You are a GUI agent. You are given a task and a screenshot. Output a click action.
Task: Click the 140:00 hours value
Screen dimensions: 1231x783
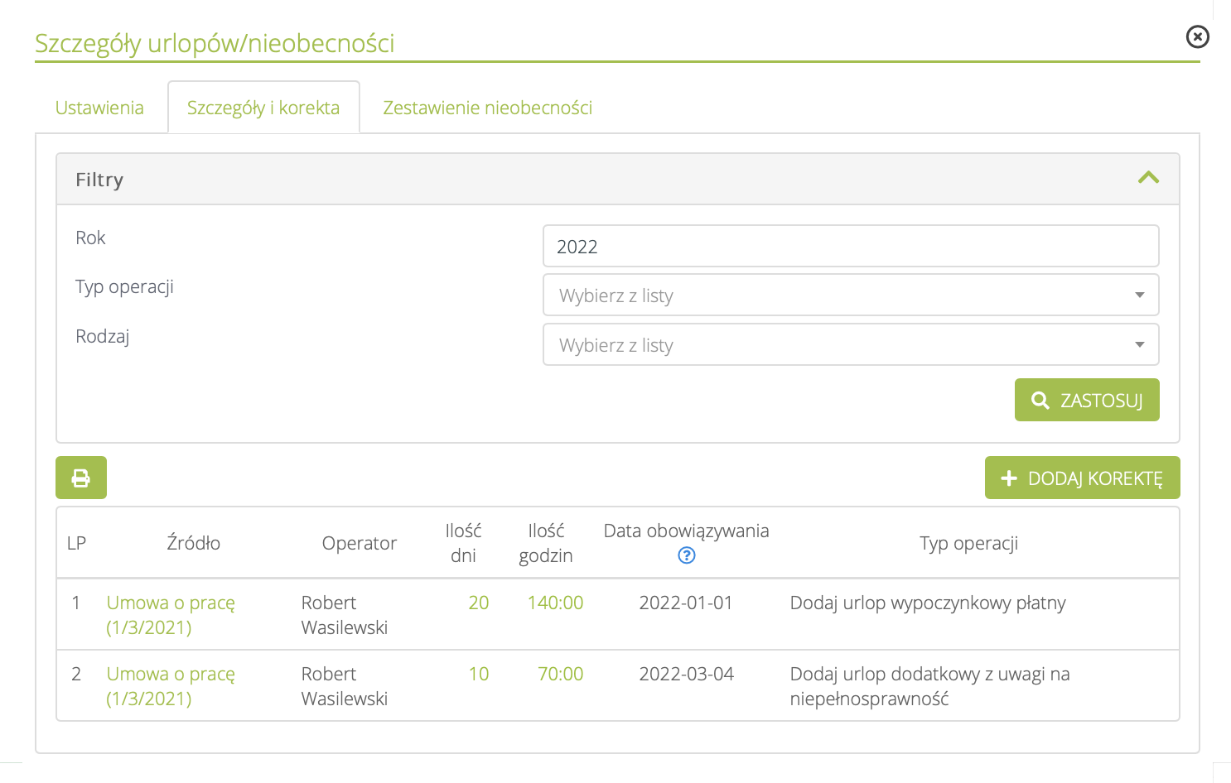[555, 603]
